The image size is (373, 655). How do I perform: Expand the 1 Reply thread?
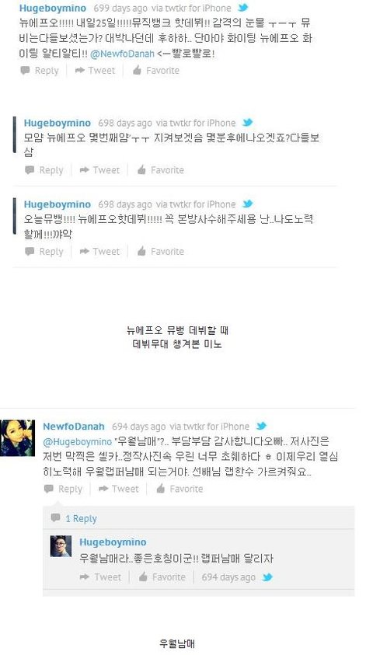click(x=74, y=519)
